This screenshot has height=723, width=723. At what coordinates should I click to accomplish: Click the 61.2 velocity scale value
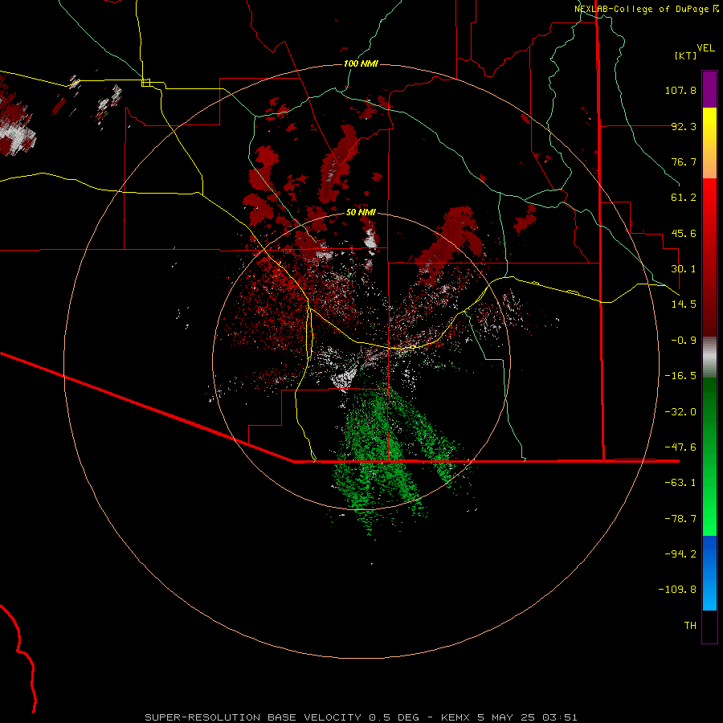pyautogui.click(x=684, y=198)
